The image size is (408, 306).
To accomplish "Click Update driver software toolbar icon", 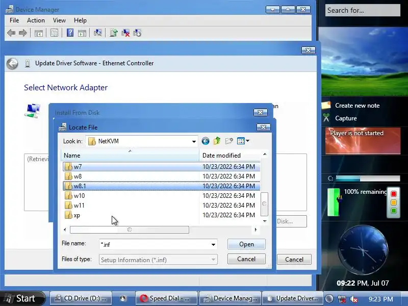I will (113, 33).
